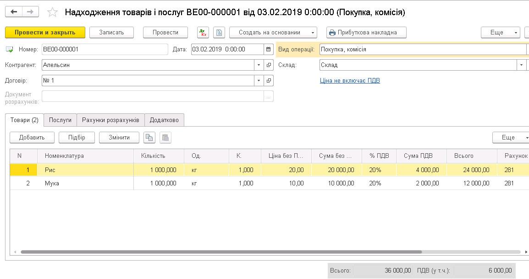Select 10 000,00 sum without VAT cell
529x279 pixels.
[x=336, y=183]
